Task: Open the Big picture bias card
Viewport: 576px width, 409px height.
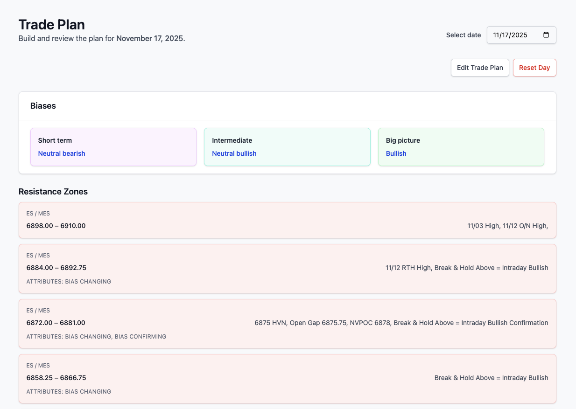Action: (x=461, y=146)
